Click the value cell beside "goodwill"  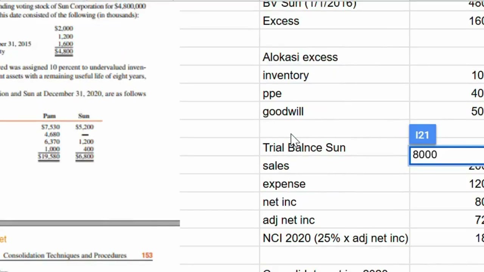[447, 112]
